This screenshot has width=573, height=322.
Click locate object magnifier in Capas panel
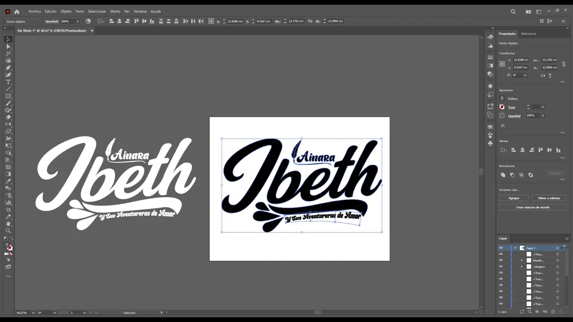[530, 312]
